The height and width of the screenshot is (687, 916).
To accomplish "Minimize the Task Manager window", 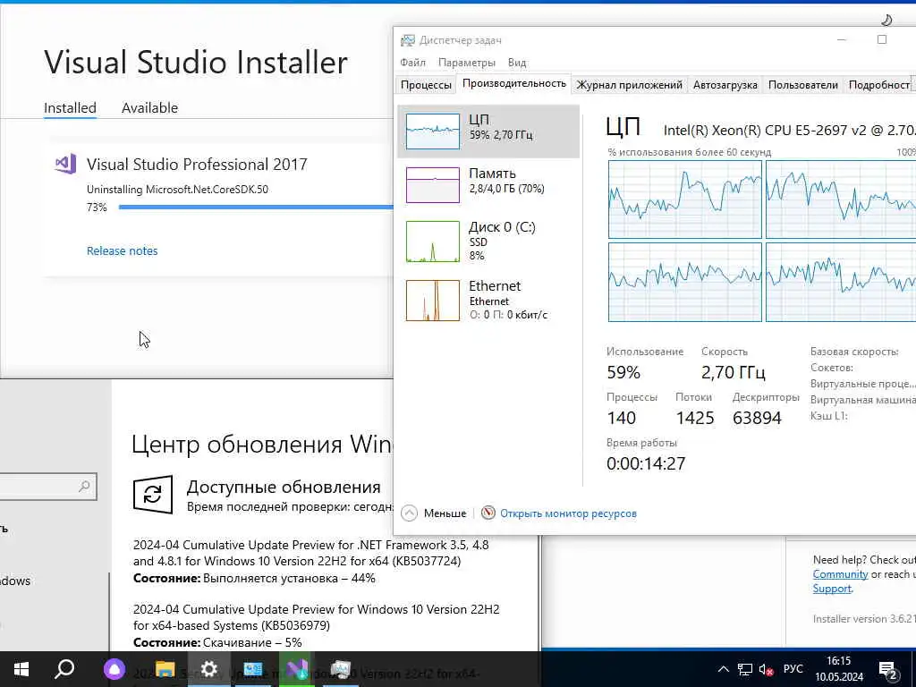I will (x=842, y=39).
